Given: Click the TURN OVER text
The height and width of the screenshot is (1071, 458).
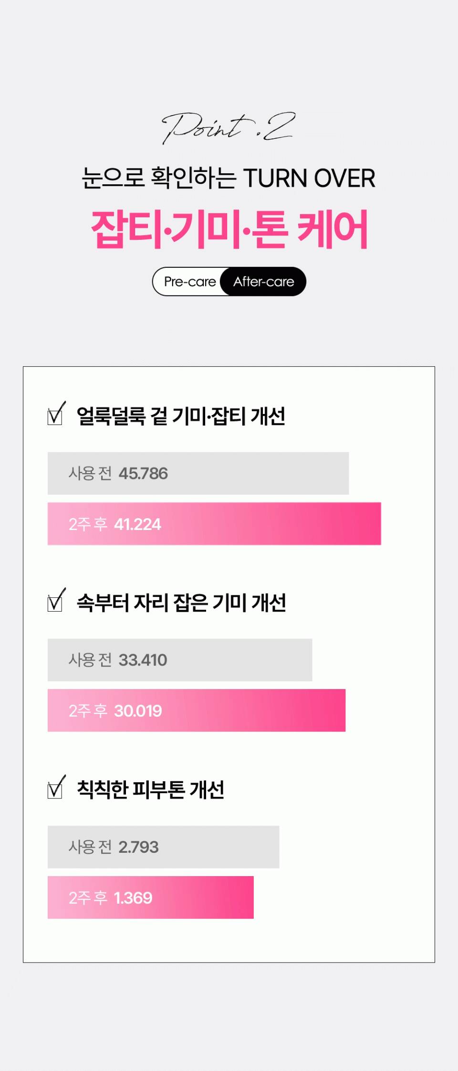Looking at the screenshot, I should (309, 178).
